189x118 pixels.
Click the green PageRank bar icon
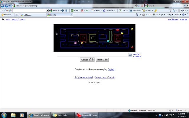[87, 11]
